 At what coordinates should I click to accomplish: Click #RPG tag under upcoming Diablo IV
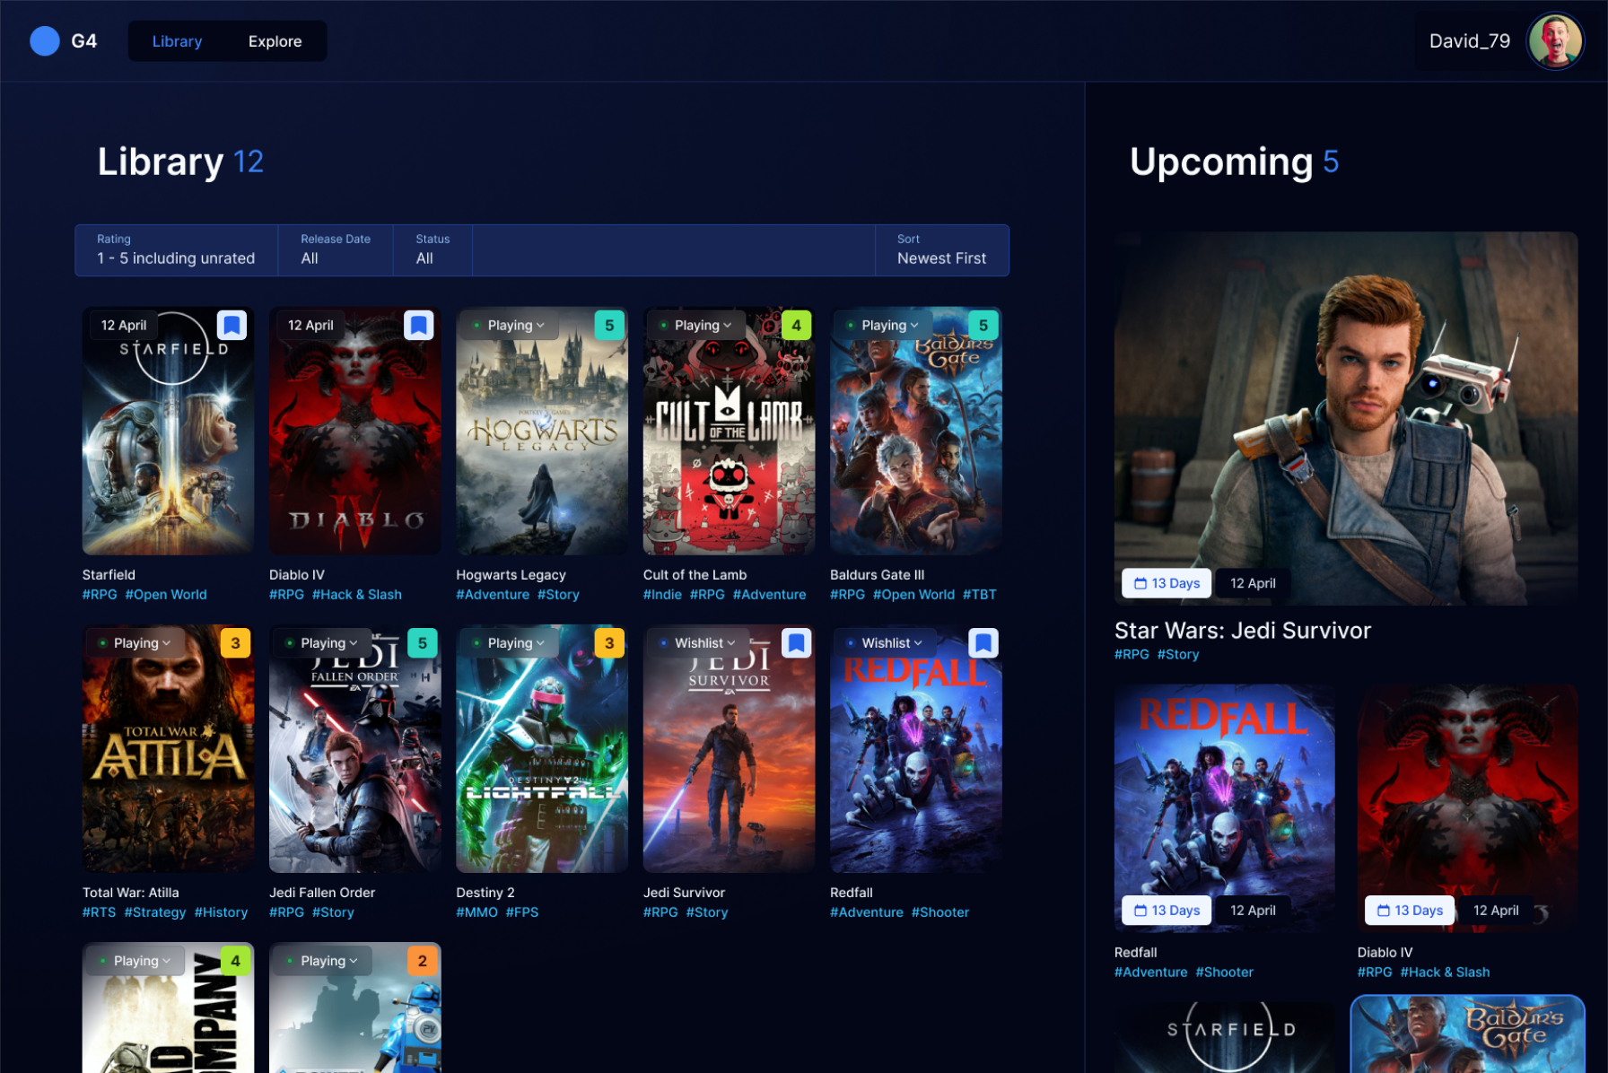(x=1375, y=972)
